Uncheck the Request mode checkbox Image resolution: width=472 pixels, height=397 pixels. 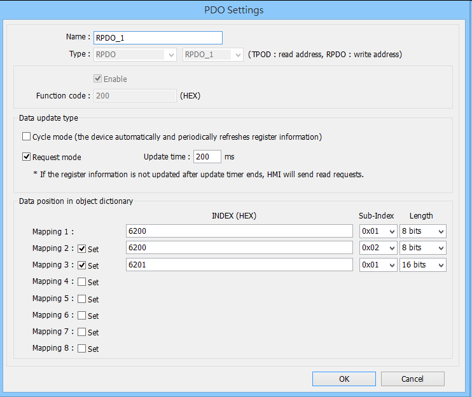pyautogui.click(x=27, y=156)
